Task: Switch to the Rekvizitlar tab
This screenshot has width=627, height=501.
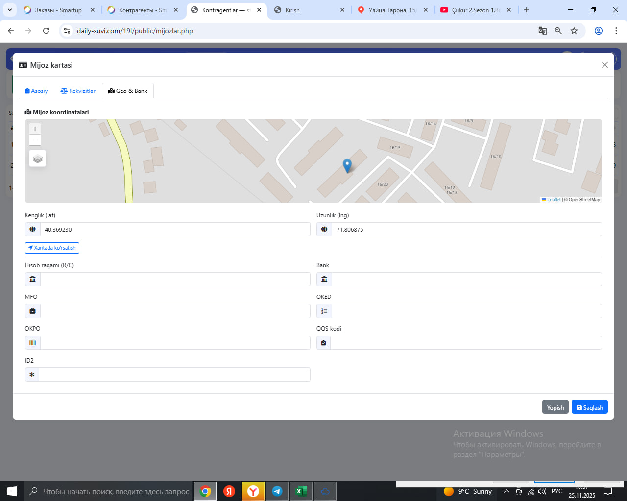Action: 78,91
